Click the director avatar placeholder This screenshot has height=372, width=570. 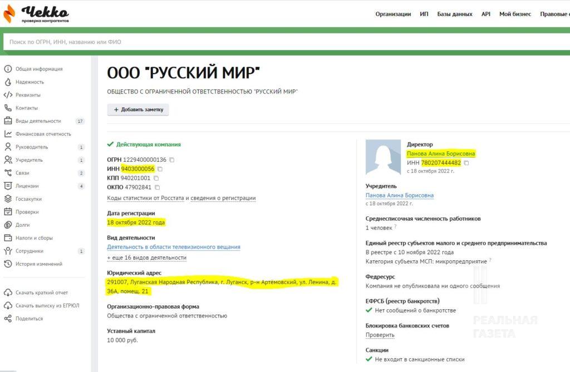[383, 157]
